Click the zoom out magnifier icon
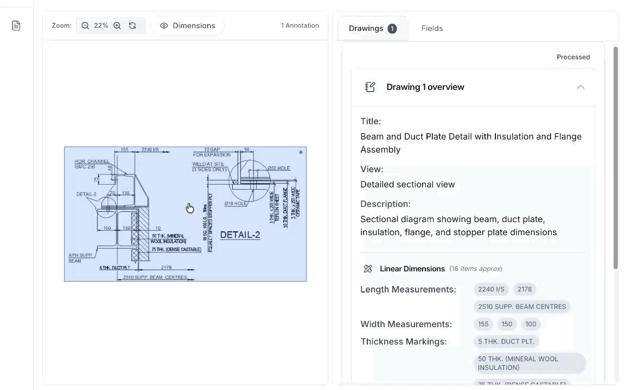 pyautogui.click(x=85, y=25)
